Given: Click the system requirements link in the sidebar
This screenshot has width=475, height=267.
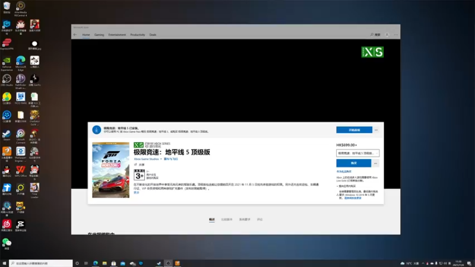Looking at the screenshot, I should [353, 198].
